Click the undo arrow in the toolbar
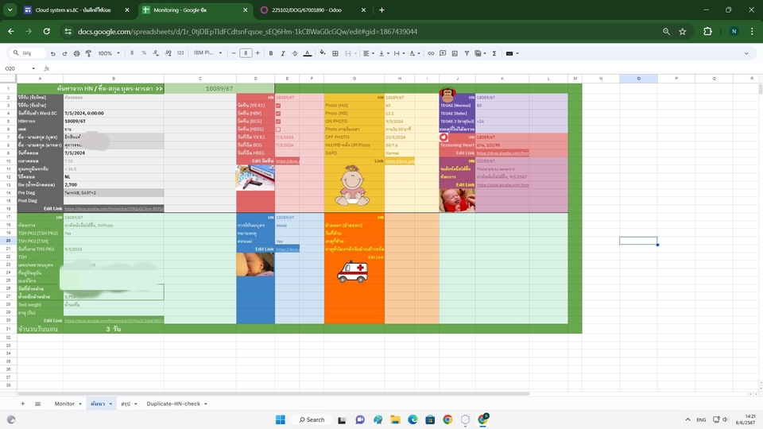This screenshot has height=429, width=763. point(52,53)
